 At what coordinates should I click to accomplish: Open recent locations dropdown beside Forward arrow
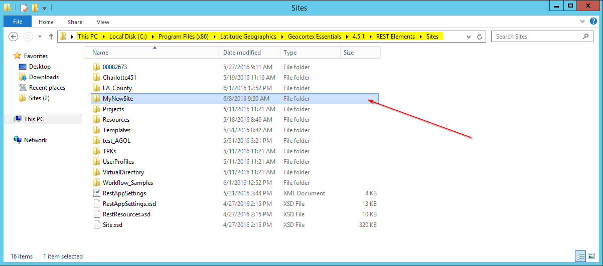point(40,37)
